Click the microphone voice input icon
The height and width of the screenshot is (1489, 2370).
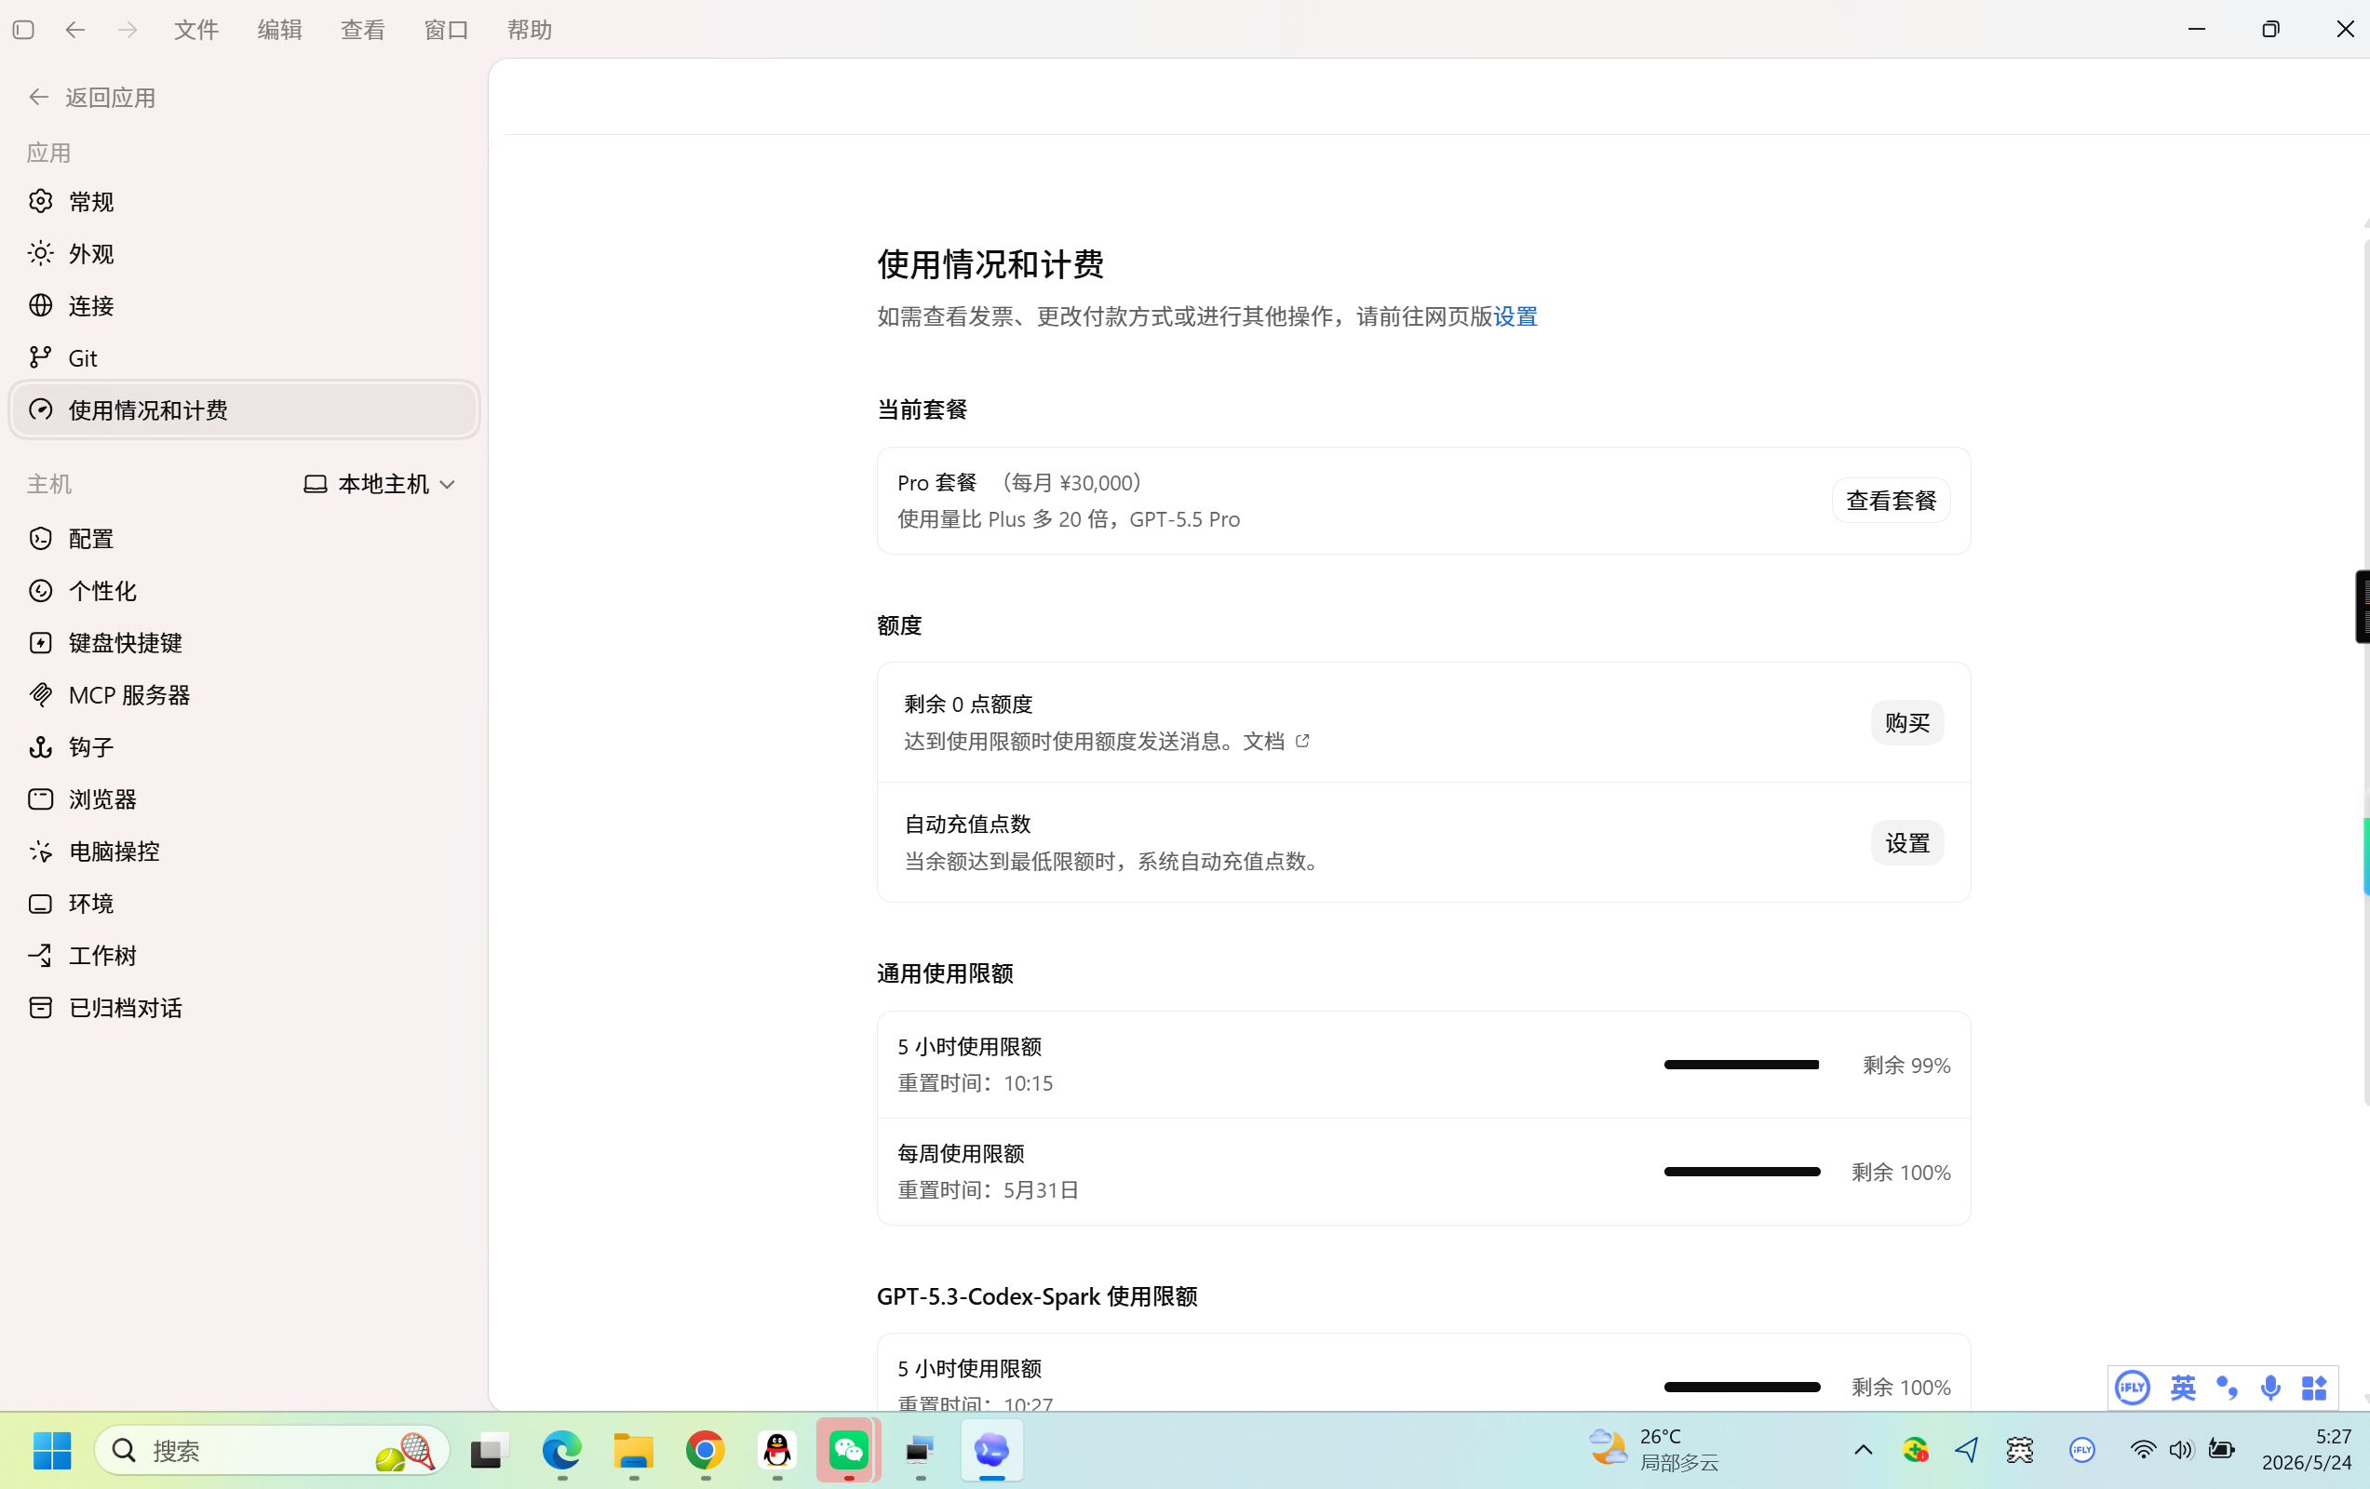(x=2270, y=1388)
